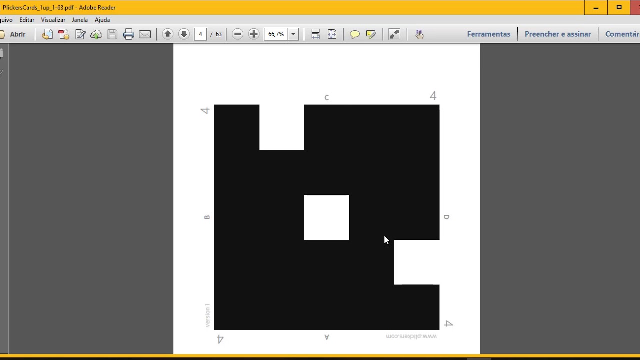Click the D label right of the card

pyautogui.click(x=447, y=217)
